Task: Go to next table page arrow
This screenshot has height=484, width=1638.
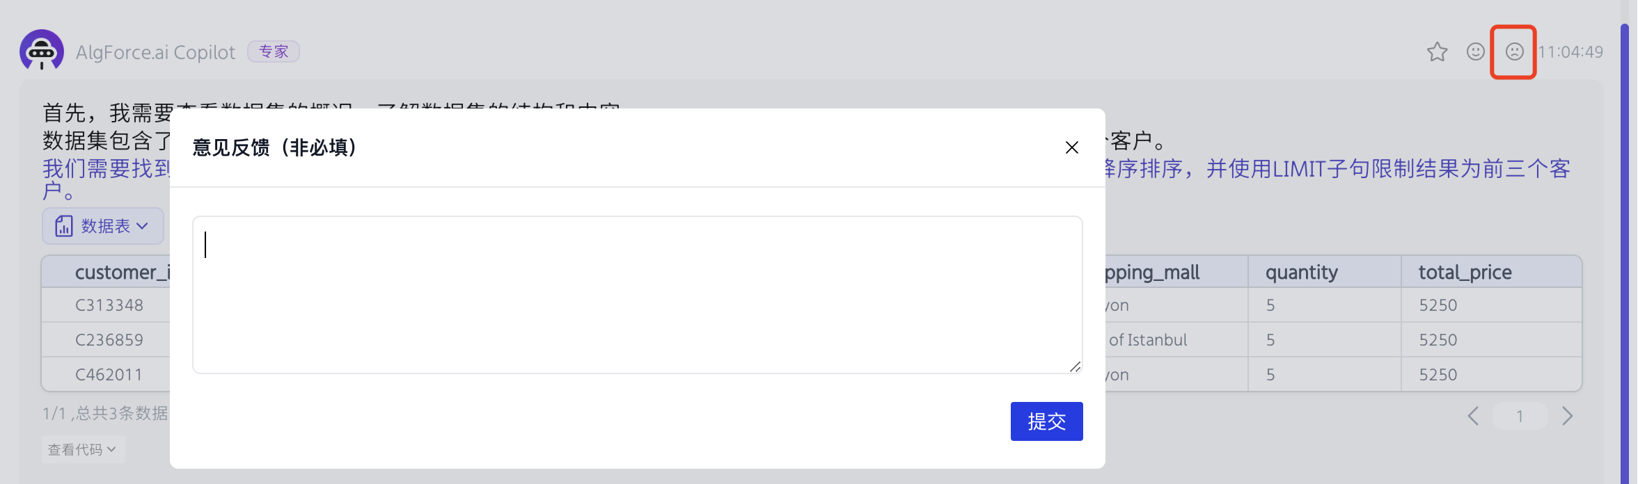Action: tap(1567, 417)
